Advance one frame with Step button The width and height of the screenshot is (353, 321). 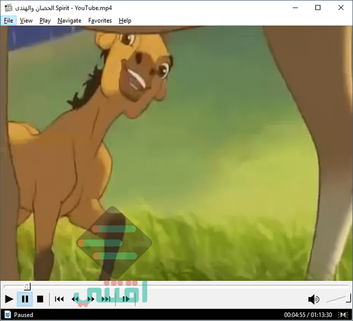click(x=126, y=299)
